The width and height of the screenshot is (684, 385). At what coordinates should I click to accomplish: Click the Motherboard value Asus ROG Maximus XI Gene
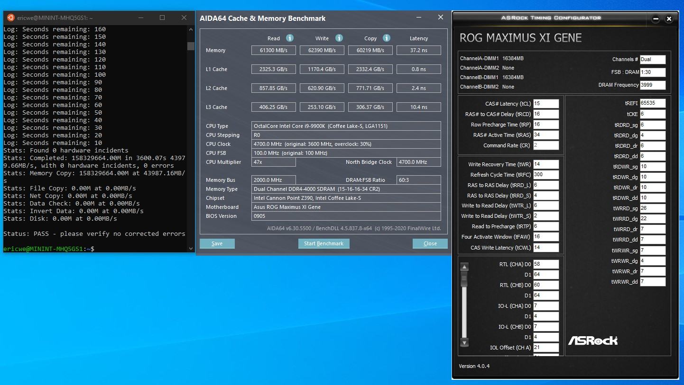click(346, 207)
